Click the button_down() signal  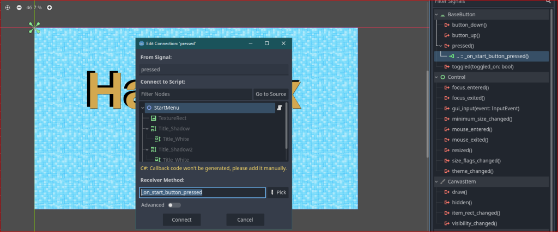(469, 25)
